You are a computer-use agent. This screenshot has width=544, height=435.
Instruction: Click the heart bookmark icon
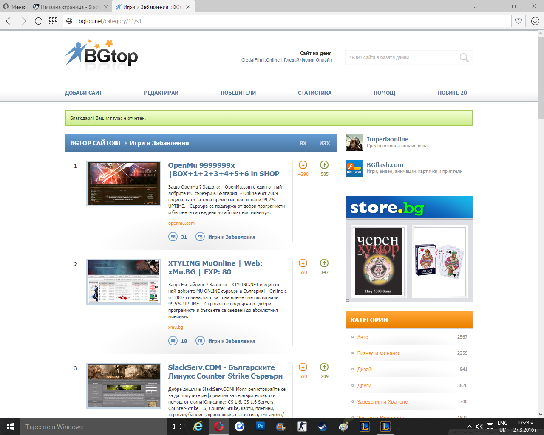(518, 21)
